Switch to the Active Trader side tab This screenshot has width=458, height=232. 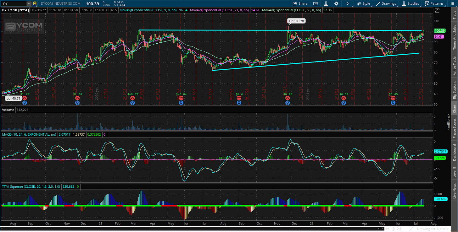pos(454,65)
